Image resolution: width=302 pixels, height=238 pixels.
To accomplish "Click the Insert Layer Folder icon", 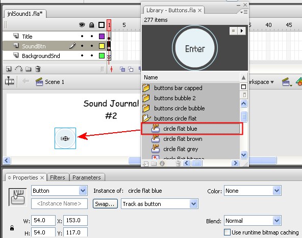I will (29, 69).
